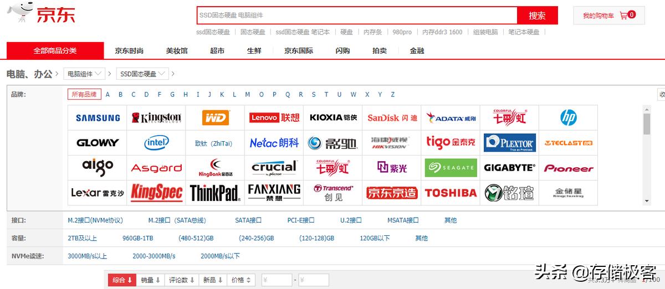Image resolution: width=665 pixels, height=289 pixels.
Task: Filter interface by SATA接口
Action: tap(248, 220)
